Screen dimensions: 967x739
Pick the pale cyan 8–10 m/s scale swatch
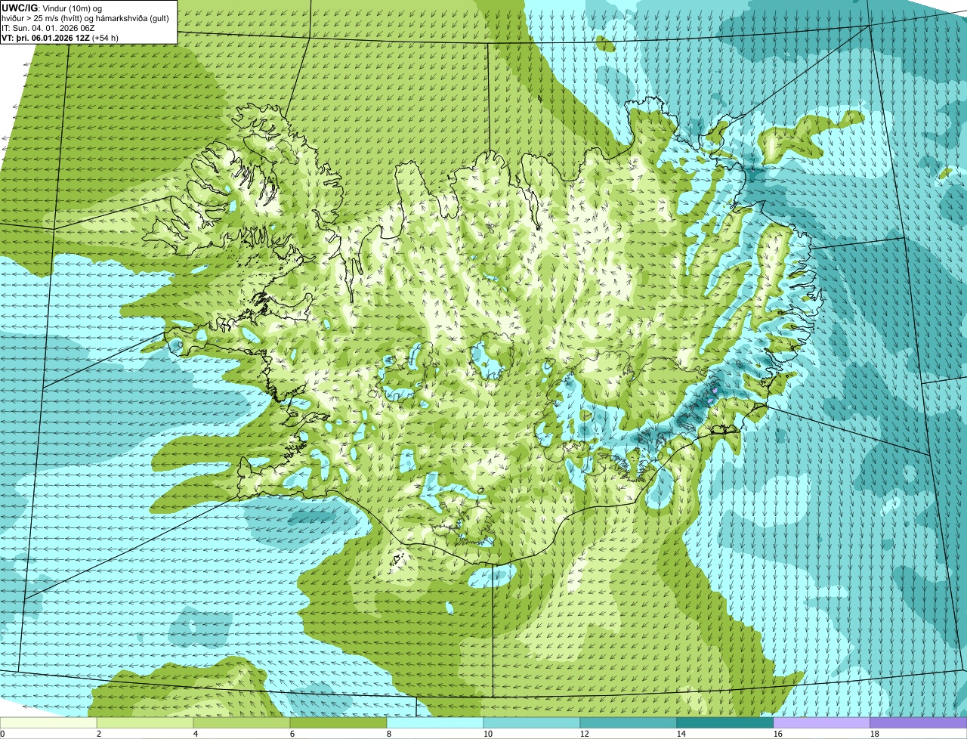pos(435,722)
